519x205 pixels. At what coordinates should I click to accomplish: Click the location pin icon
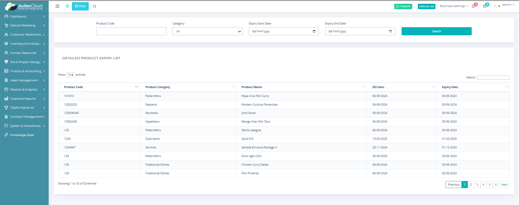click(x=67, y=6)
